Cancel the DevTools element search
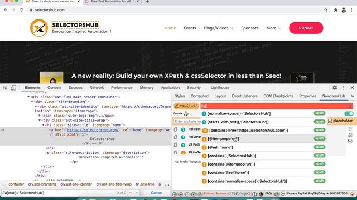This screenshot has width=357, height=200. coord(156,193)
